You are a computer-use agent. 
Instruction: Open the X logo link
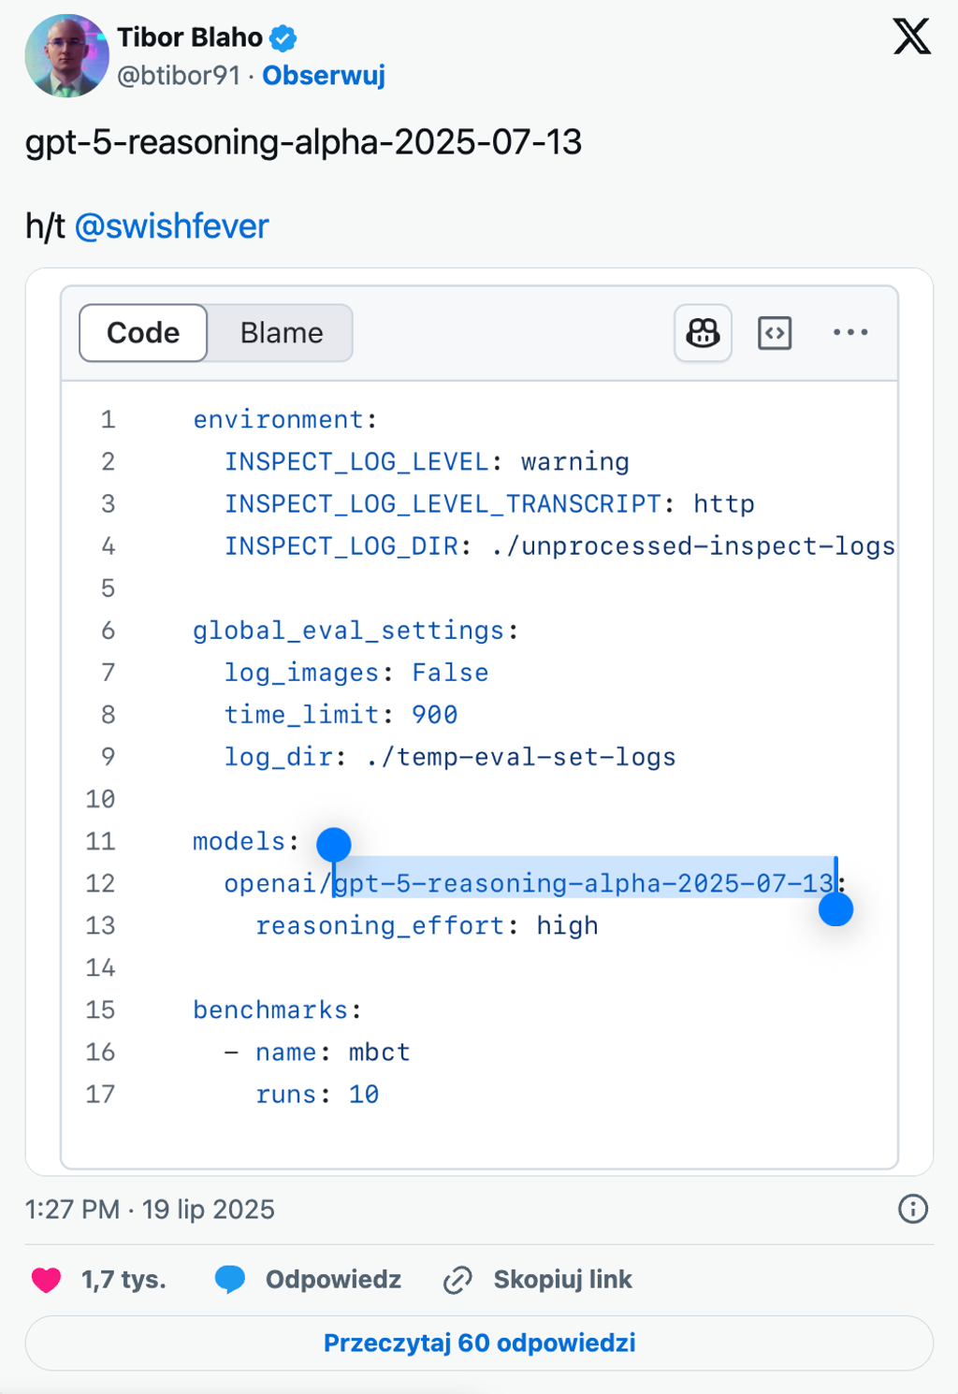[911, 37]
